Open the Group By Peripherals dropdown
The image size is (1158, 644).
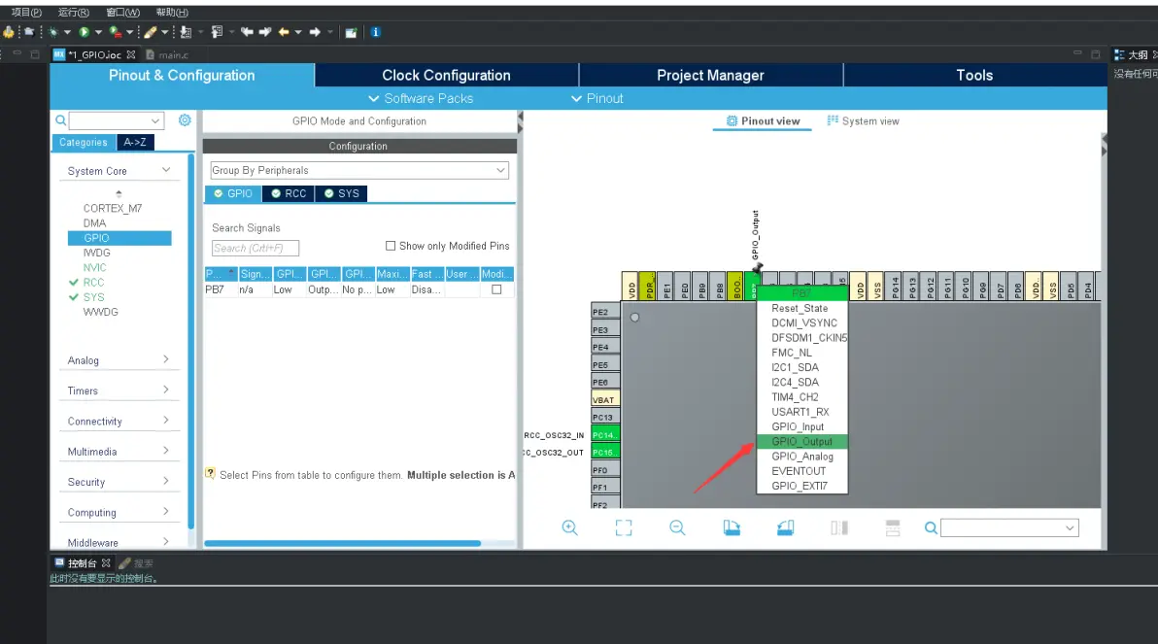358,170
